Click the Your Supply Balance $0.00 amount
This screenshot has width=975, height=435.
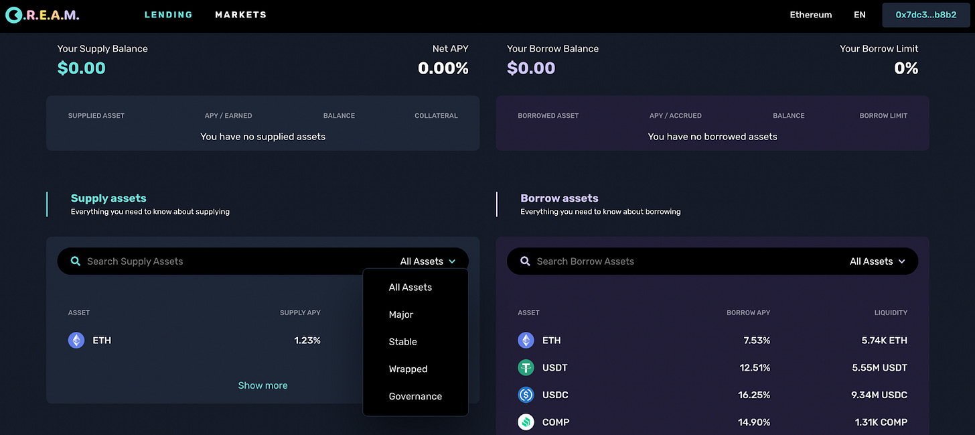(x=82, y=68)
